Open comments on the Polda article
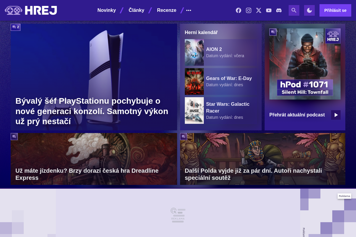The image size is (356, 237). point(184,137)
